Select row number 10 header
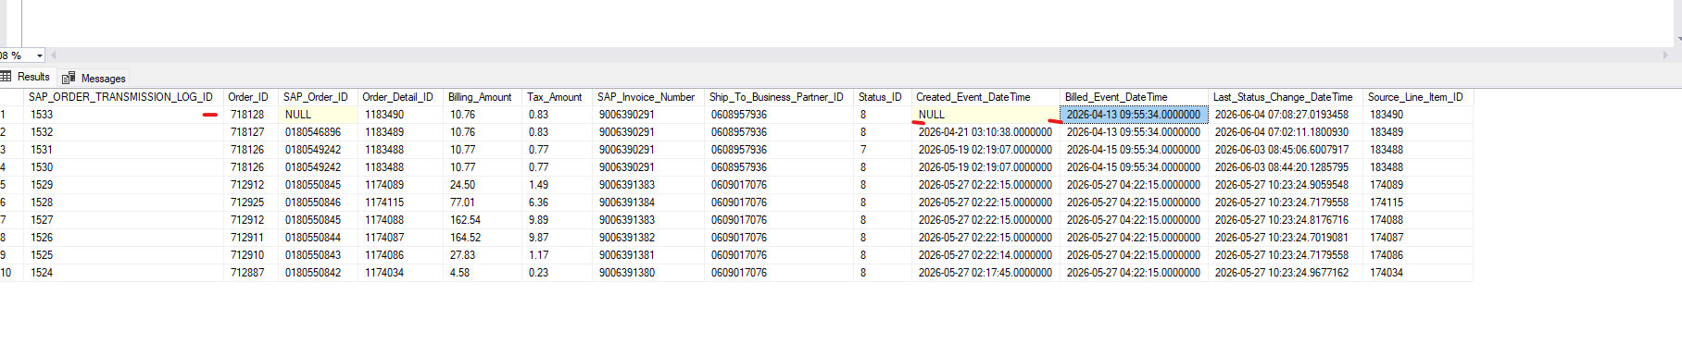The width and height of the screenshot is (1682, 356). pyautogui.click(x=10, y=273)
